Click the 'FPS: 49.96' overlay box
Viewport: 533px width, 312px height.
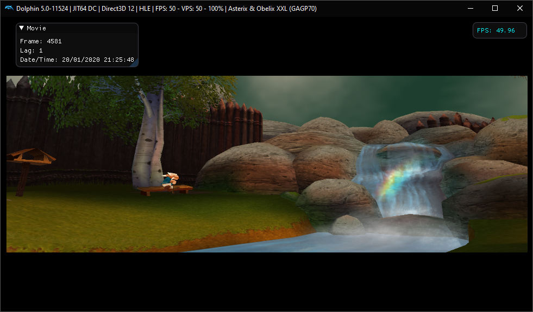pyautogui.click(x=500, y=30)
